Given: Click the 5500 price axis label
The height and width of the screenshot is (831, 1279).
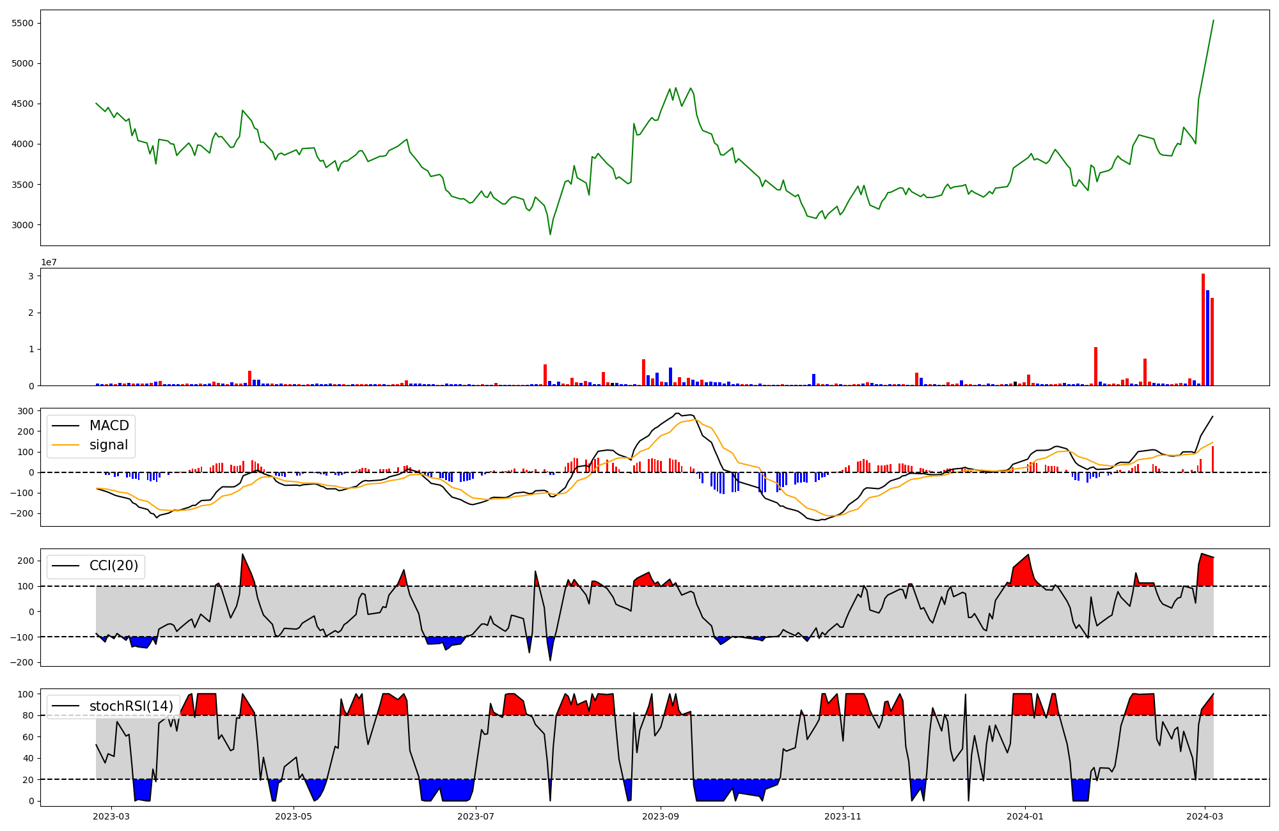Looking at the screenshot, I should pyautogui.click(x=22, y=23).
